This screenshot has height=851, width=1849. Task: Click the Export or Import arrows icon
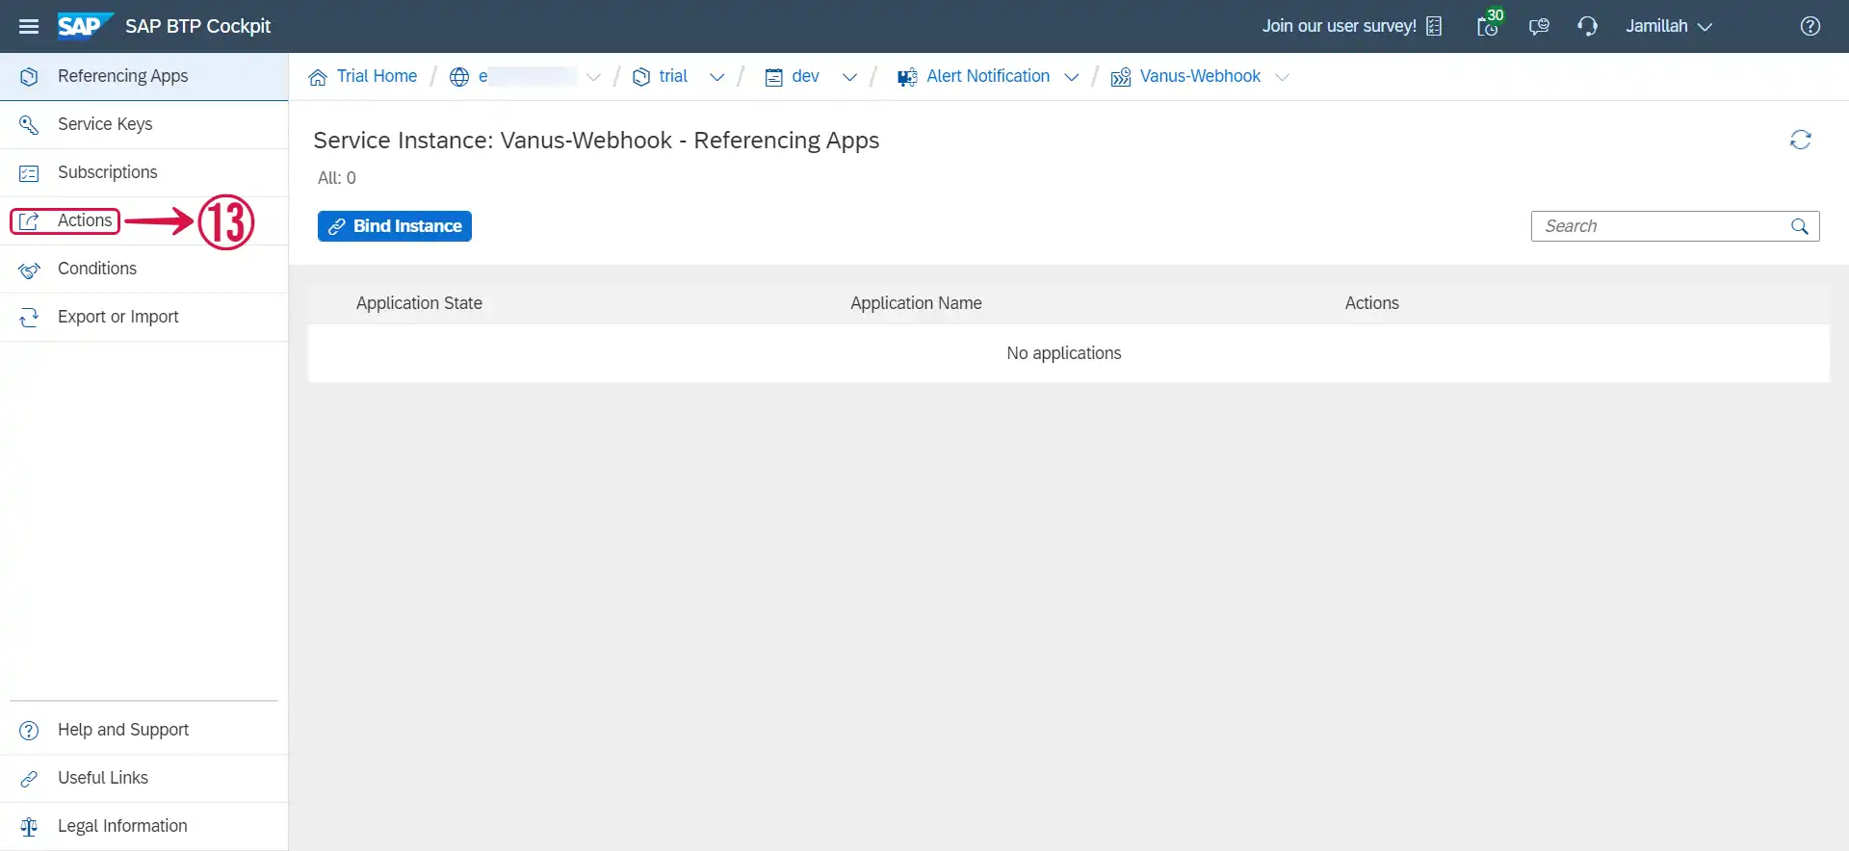click(29, 318)
